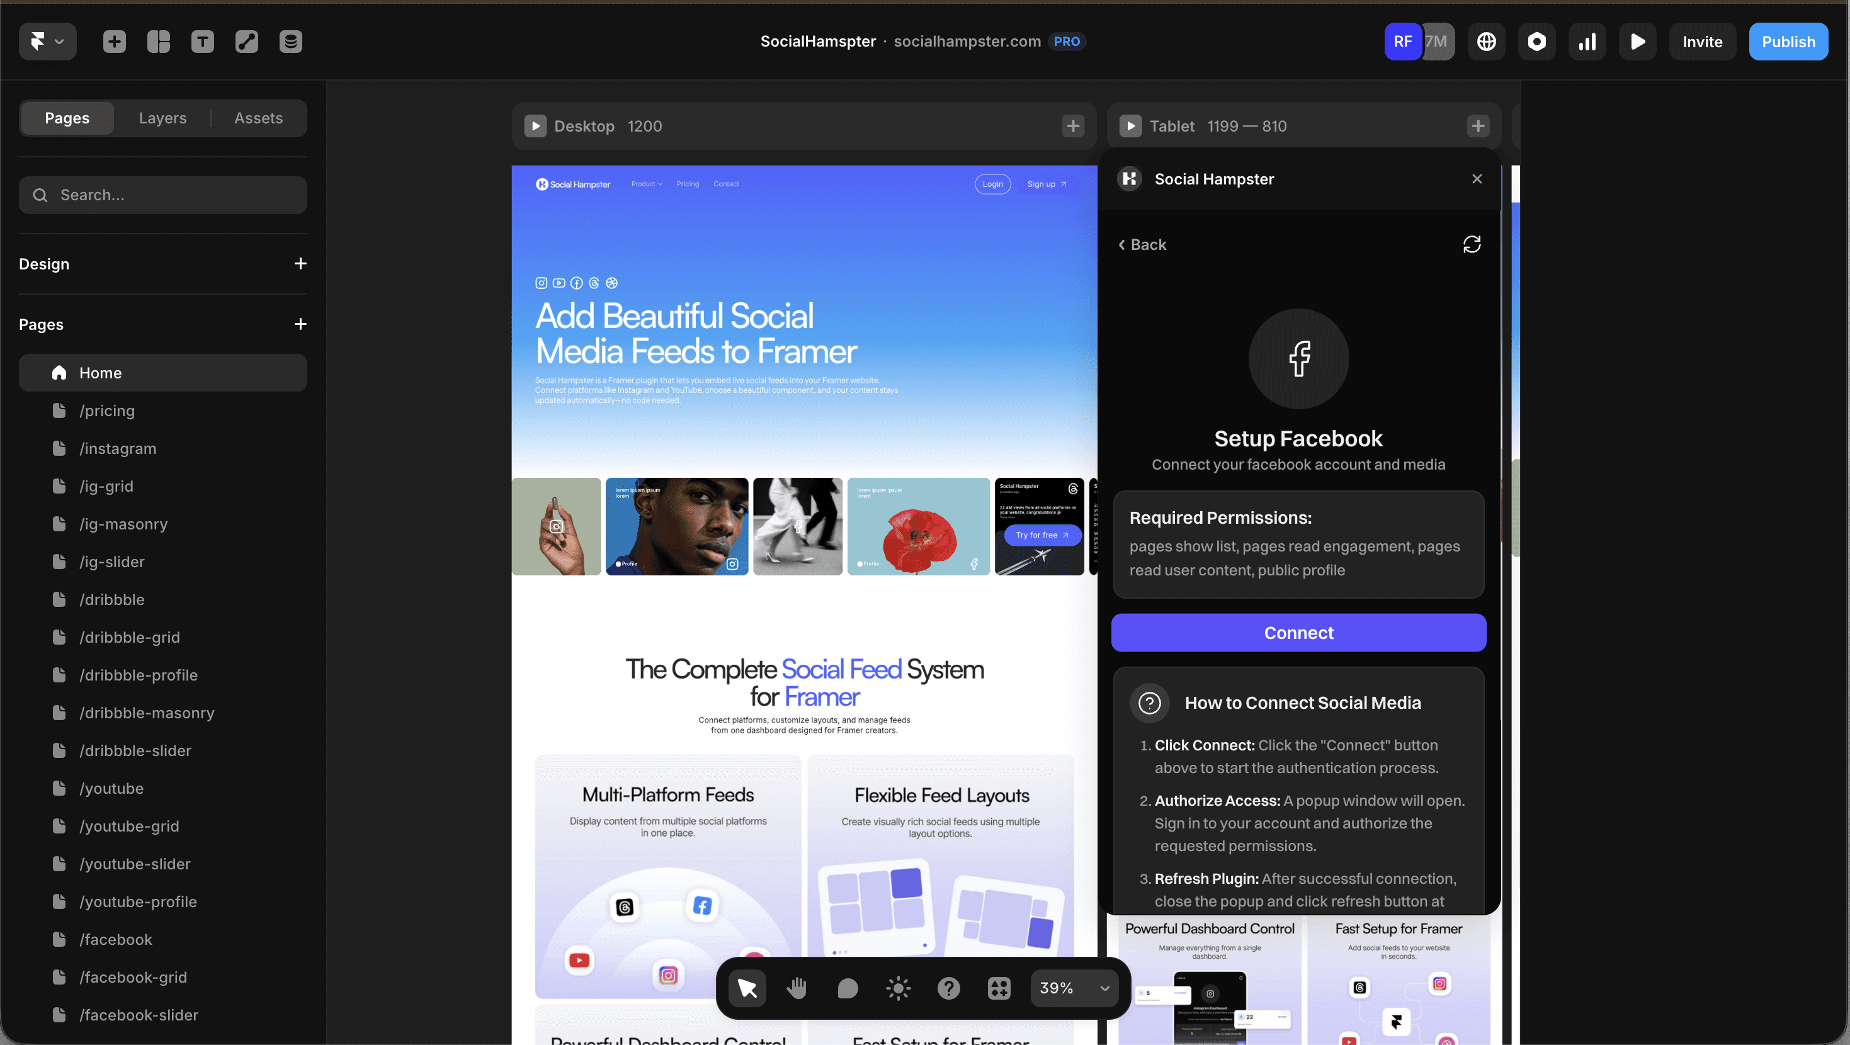The width and height of the screenshot is (1850, 1045).
Task: Open site settings globe icon
Action: click(1486, 42)
